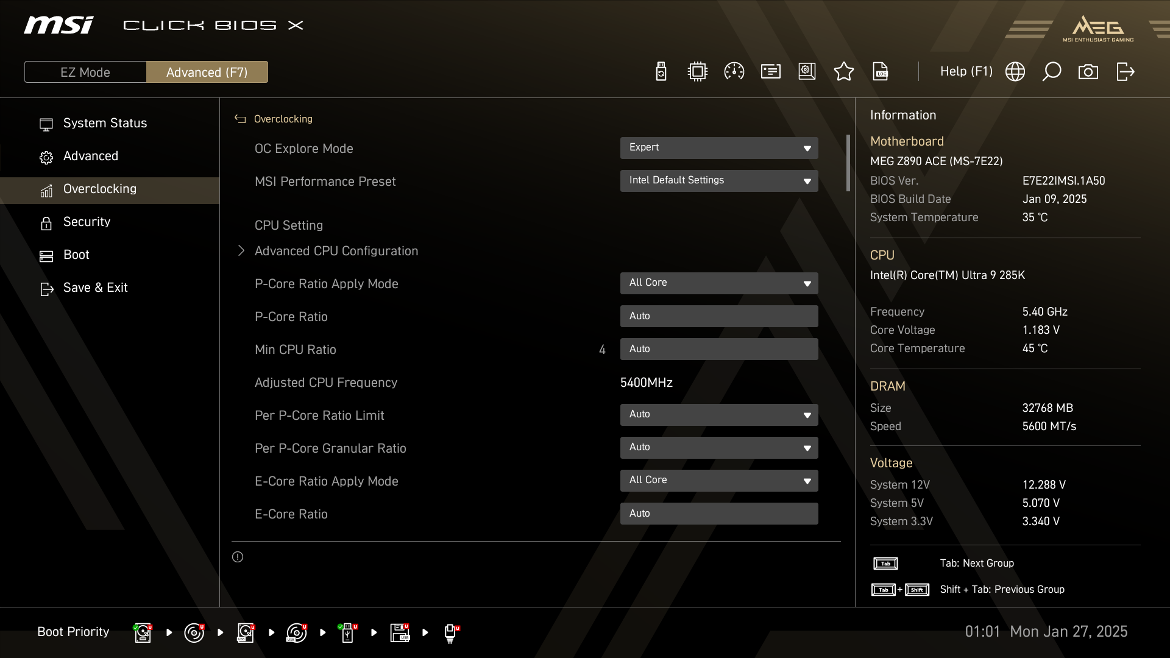Viewport: 1170px width, 658px height.
Task: Take a screenshot with camera icon
Action: tap(1088, 72)
